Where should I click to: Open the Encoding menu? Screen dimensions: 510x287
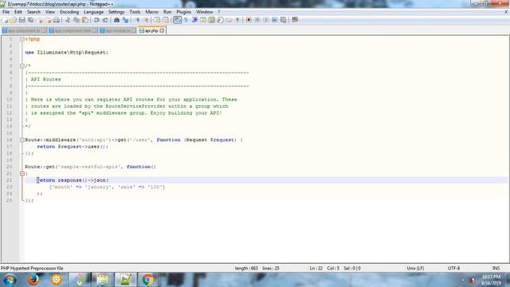click(69, 12)
